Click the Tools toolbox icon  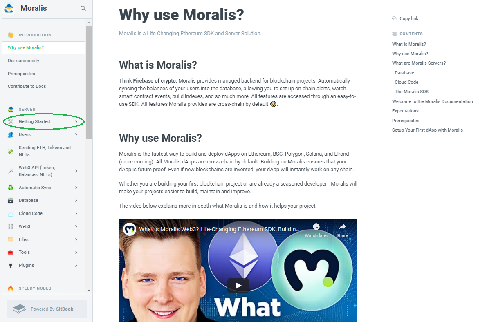click(x=11, y=253)
